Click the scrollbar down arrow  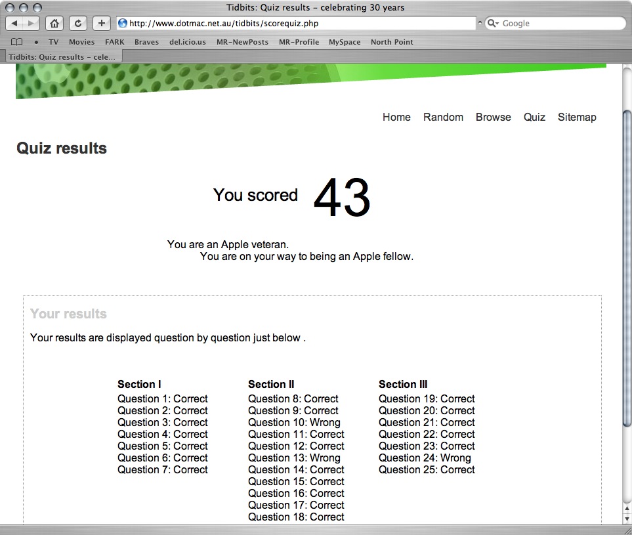tap(627, 519)
